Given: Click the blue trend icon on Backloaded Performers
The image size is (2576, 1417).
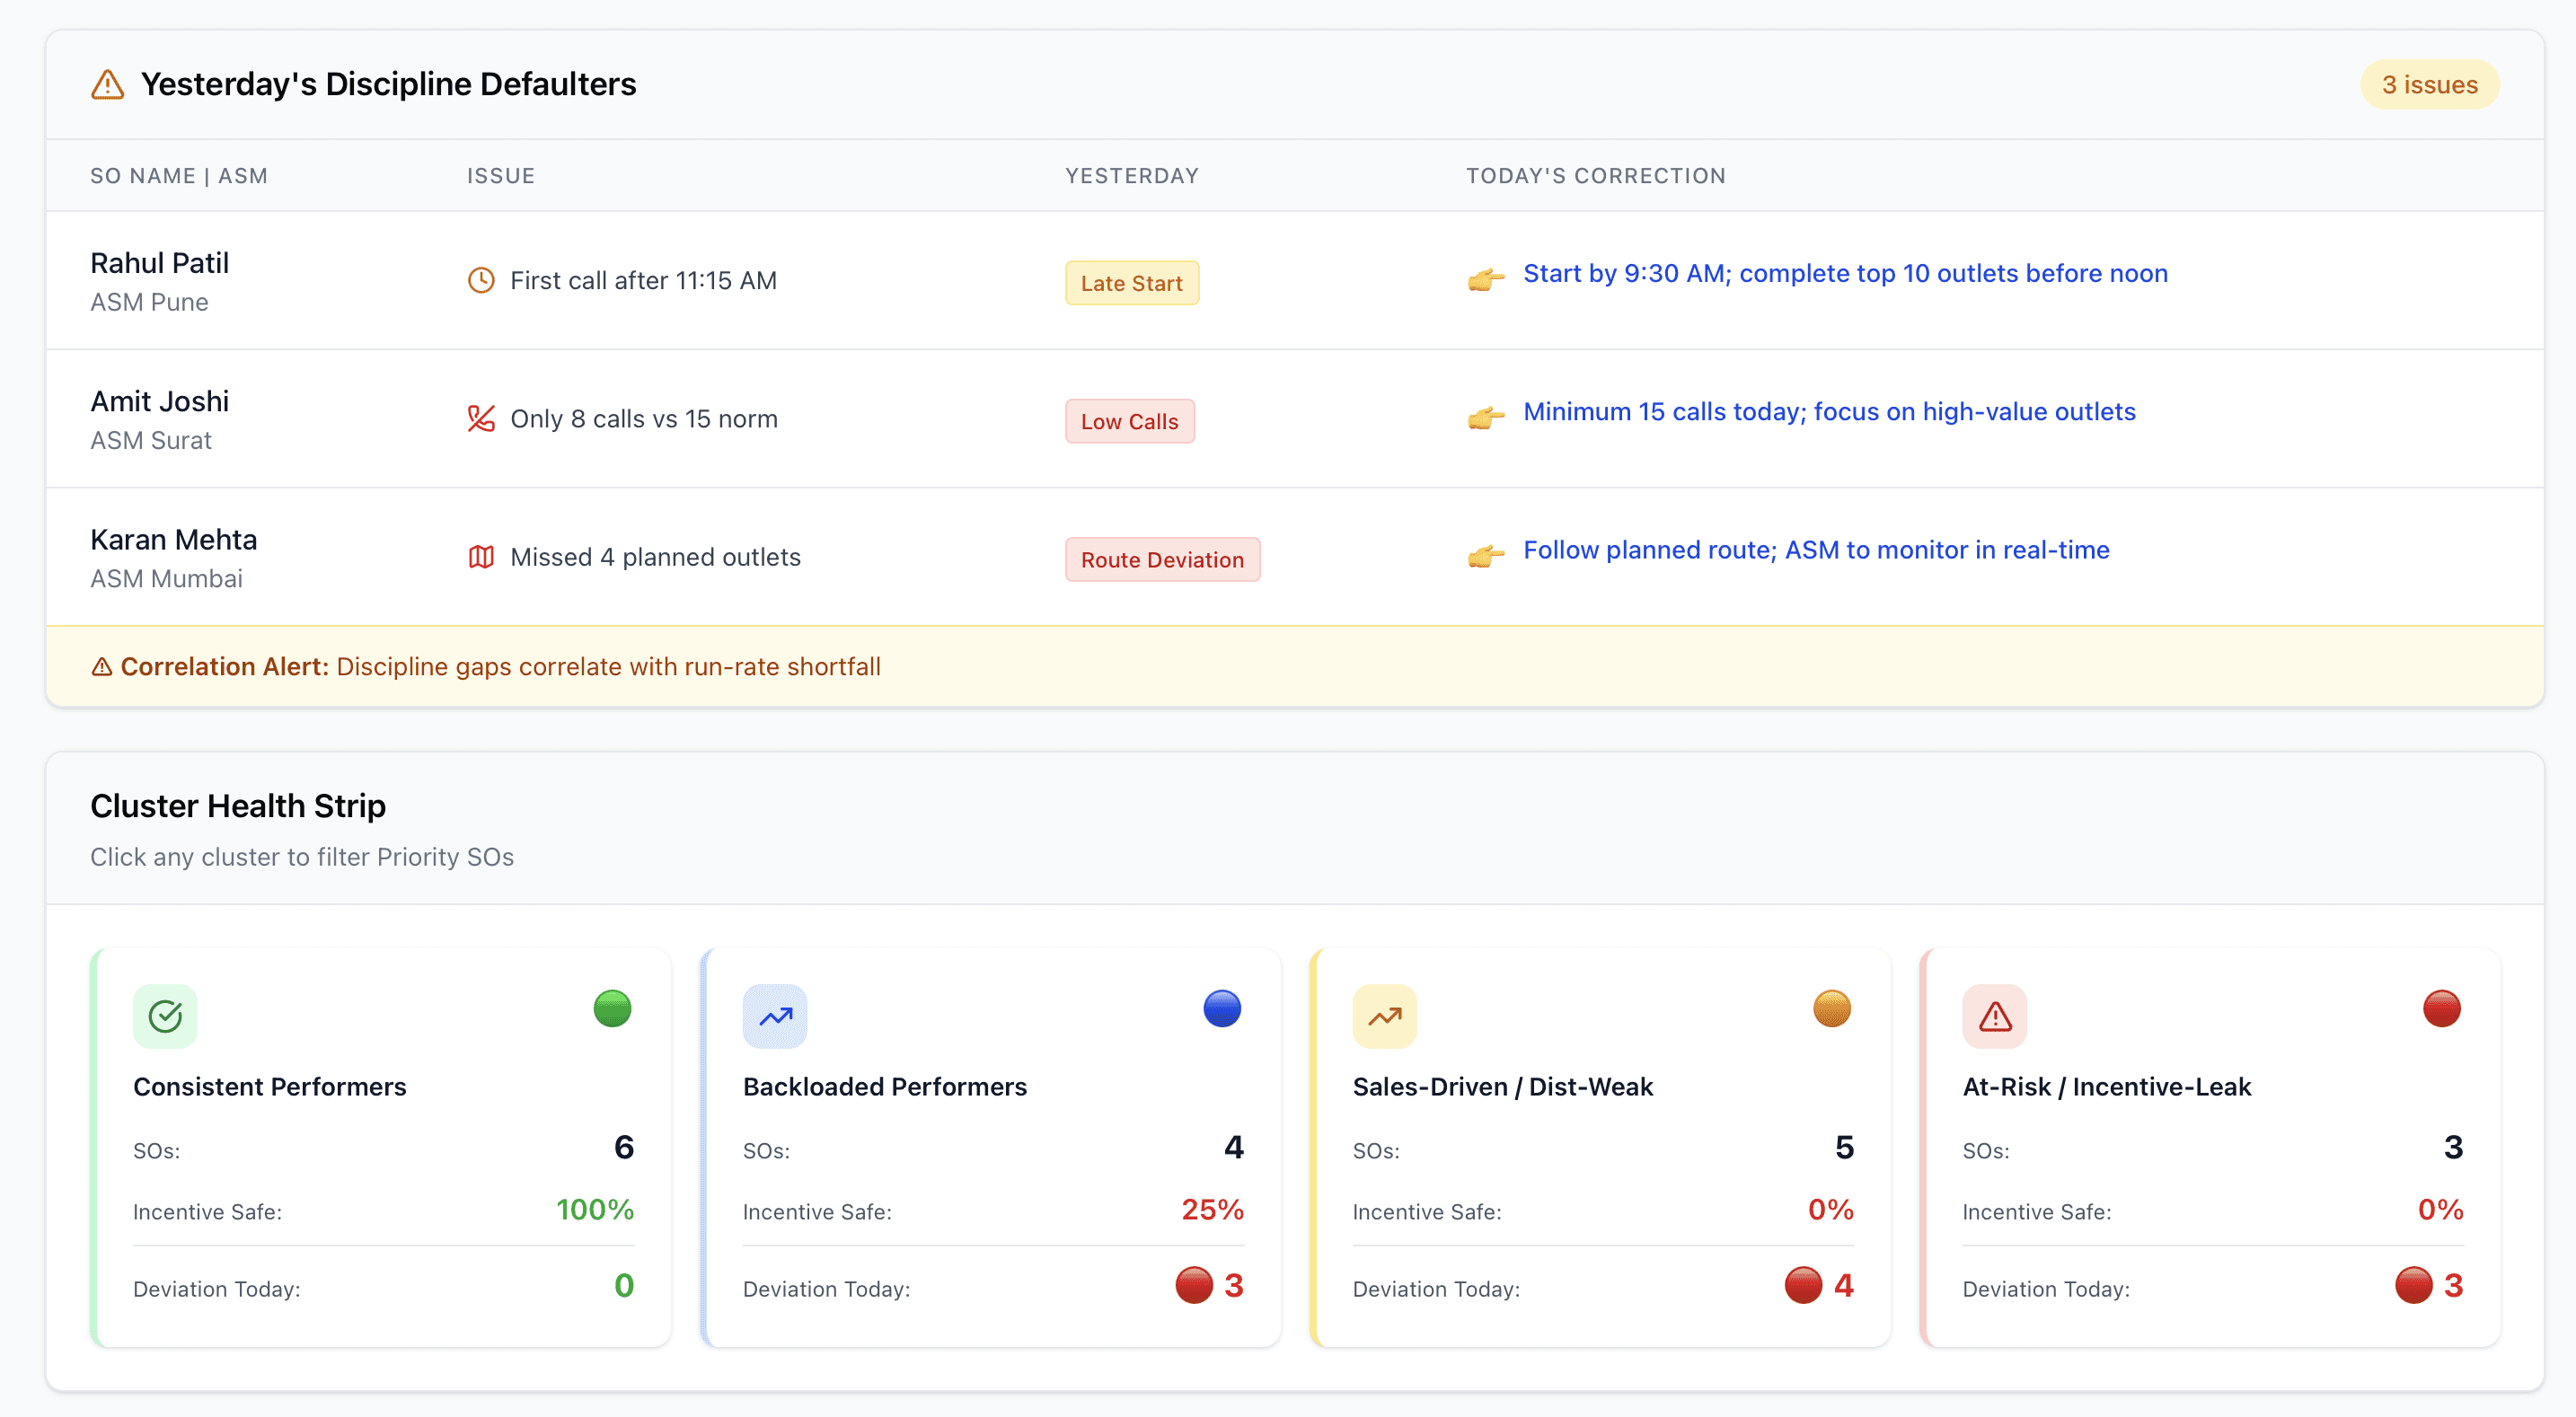Looking at the screenshot, I should click(774, 1016).
